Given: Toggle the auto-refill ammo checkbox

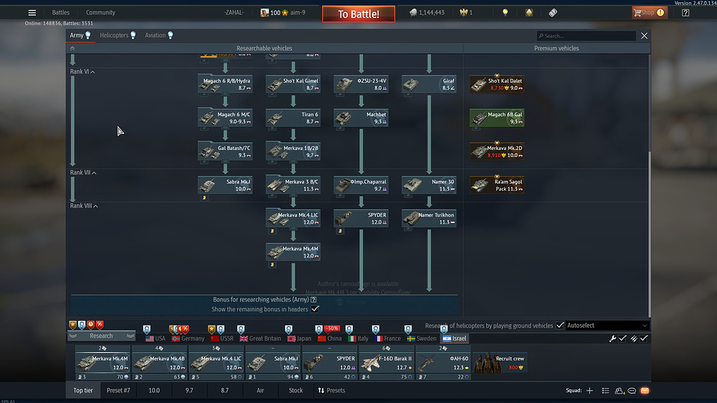Looking at the screenshot, I should [644, 338].
